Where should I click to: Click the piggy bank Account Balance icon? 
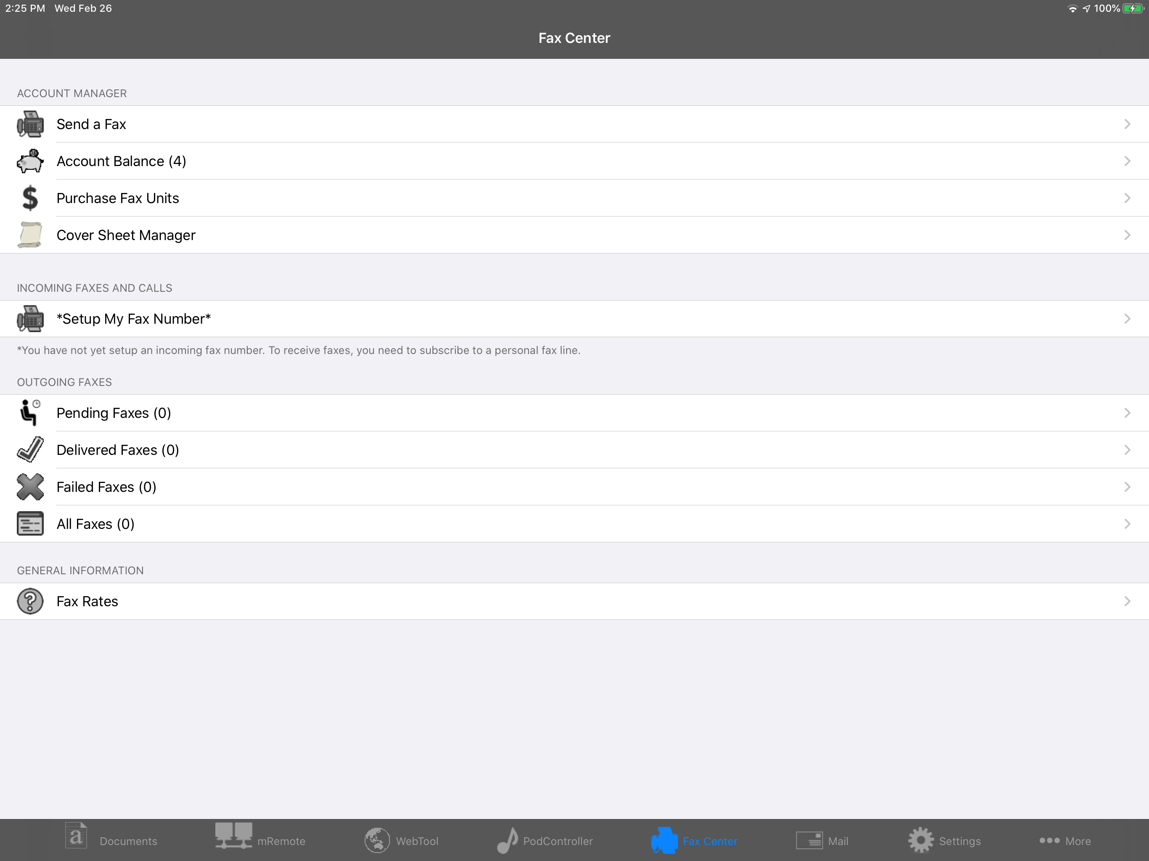[30, 161]
